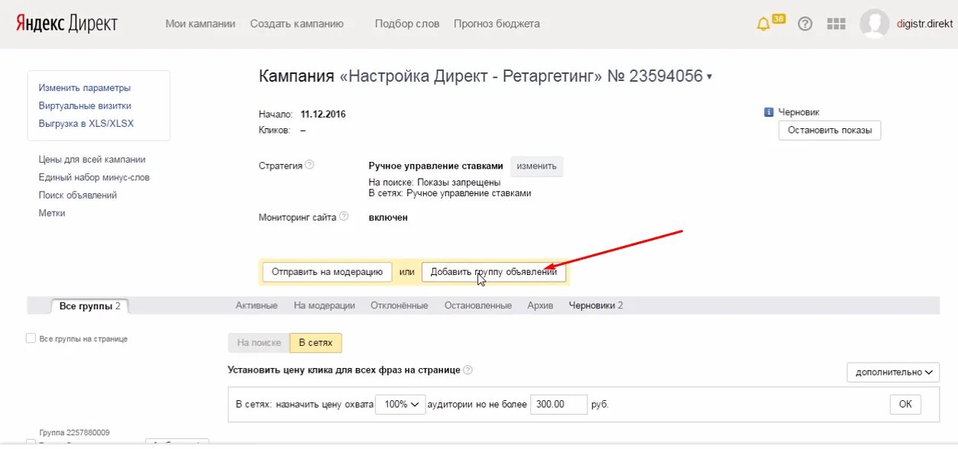Switch to the 'Отклонённые' filter tab
The width and height of the screenshot is (958, 449).
tap(400, 305)
